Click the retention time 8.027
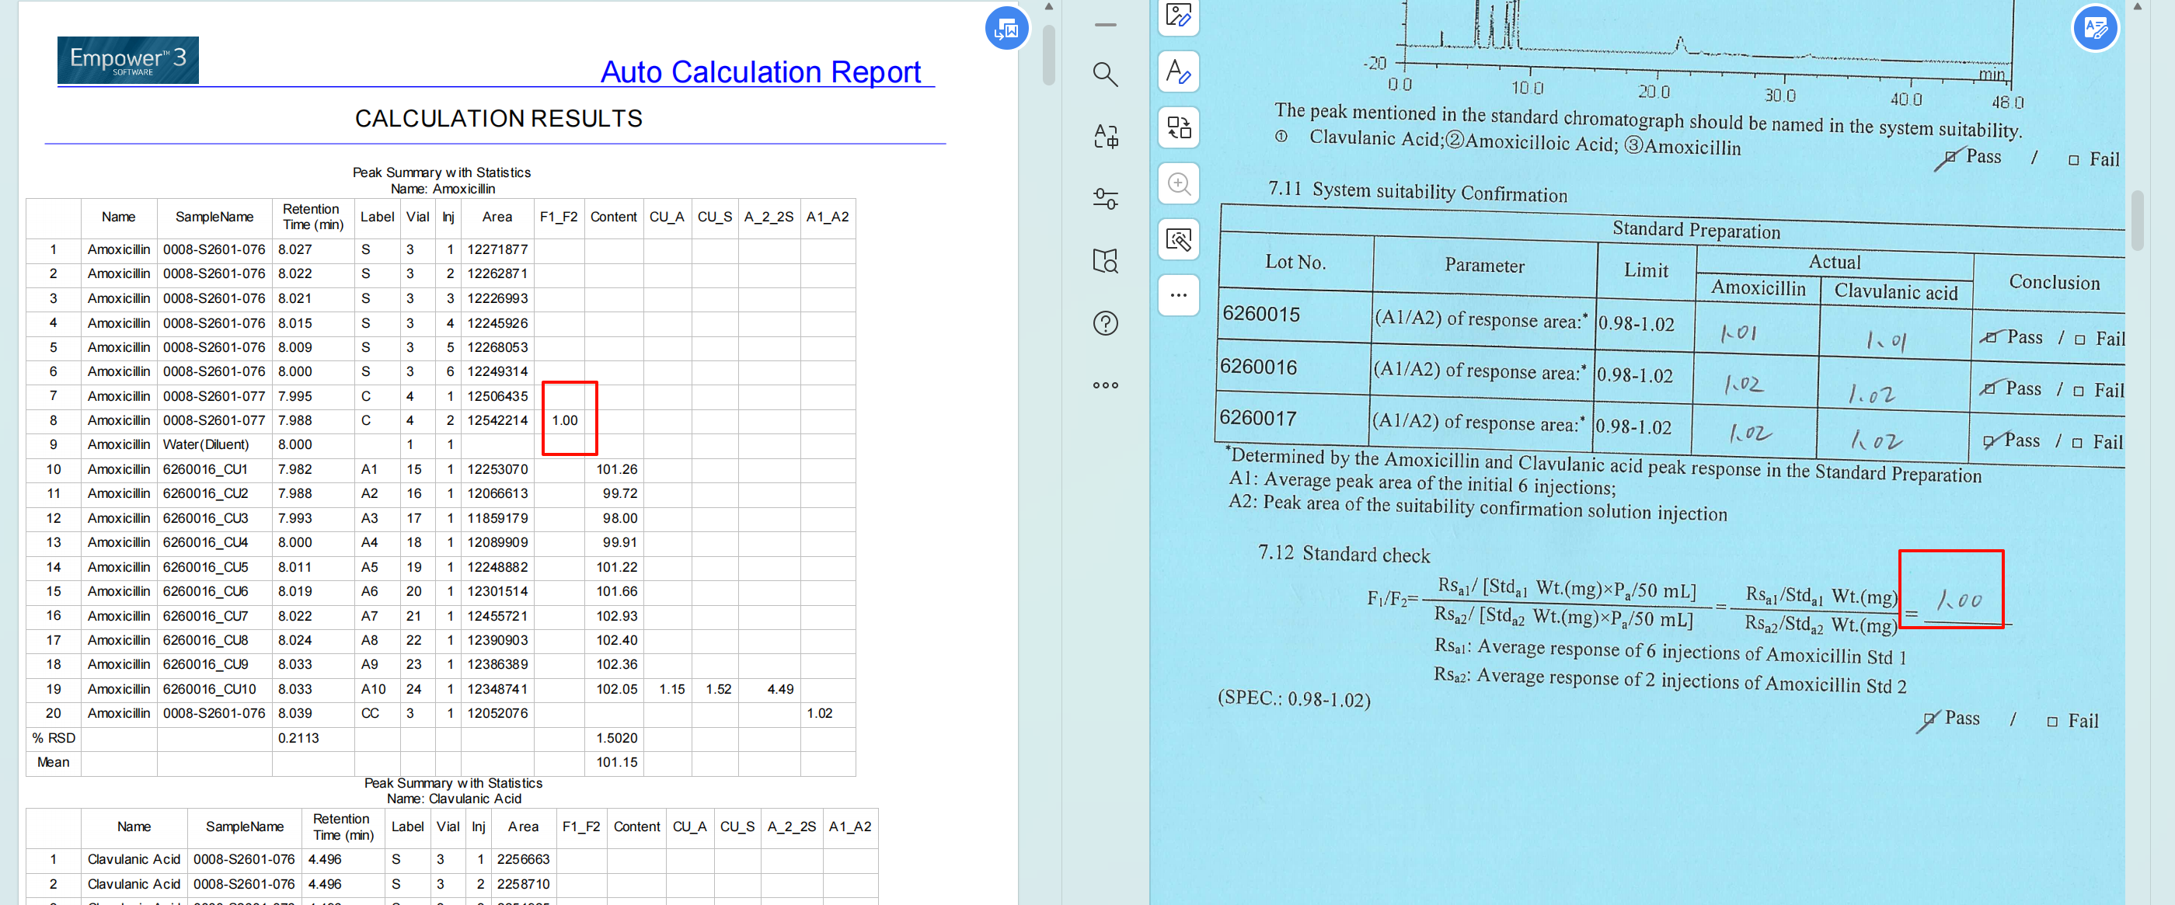The image size is (2175, 905). [295, 250]
